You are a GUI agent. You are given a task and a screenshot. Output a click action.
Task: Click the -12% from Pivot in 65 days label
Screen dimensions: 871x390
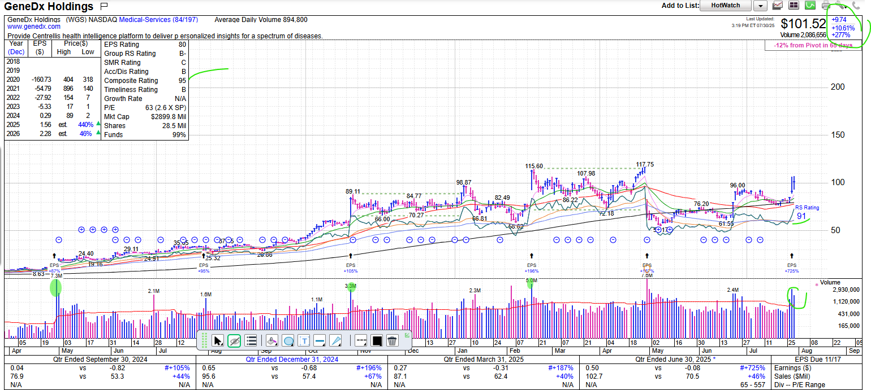(x=814, y=45)
